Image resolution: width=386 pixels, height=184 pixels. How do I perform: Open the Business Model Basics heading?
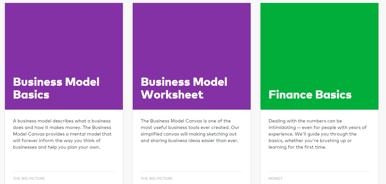(x=56, y=88)
